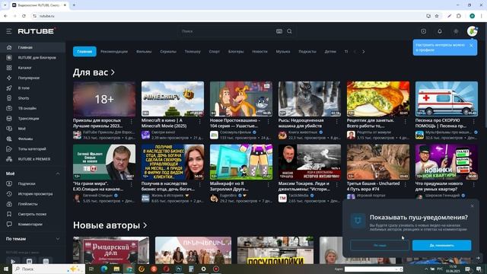Open Топы категорий in the sidebar

pos(33,149)
